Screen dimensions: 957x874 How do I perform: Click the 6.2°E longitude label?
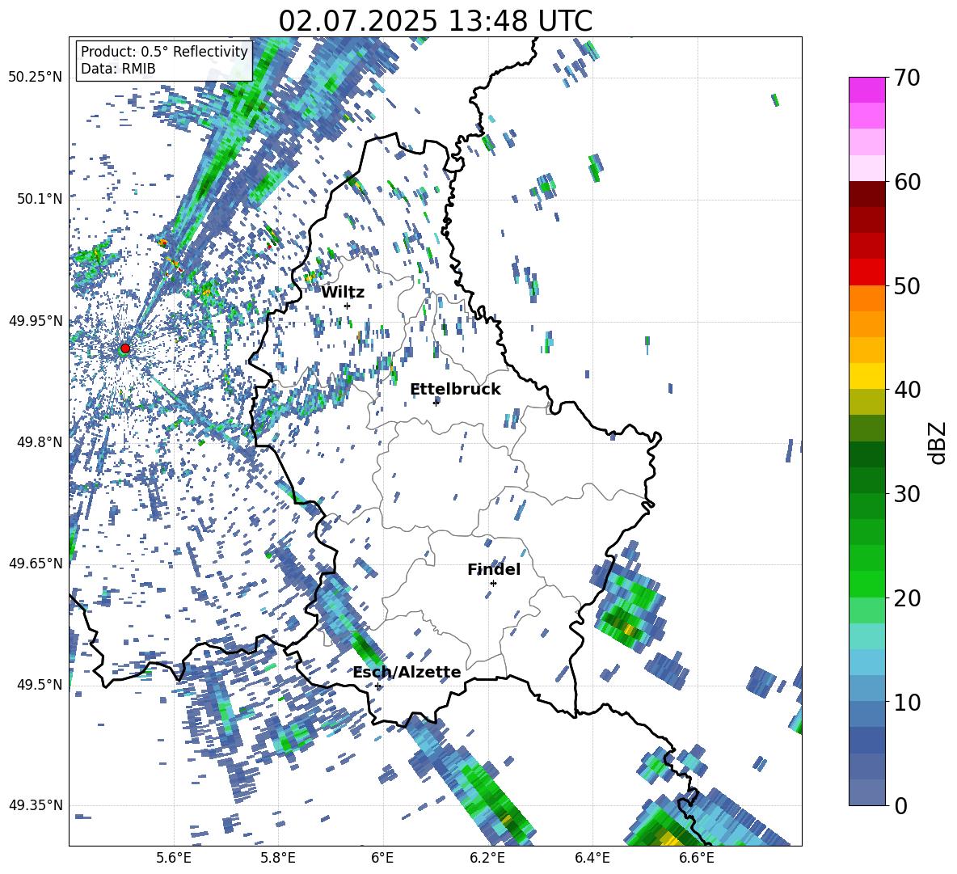tap(487, 859)
